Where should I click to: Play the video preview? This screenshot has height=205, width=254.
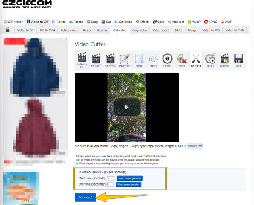127,107
